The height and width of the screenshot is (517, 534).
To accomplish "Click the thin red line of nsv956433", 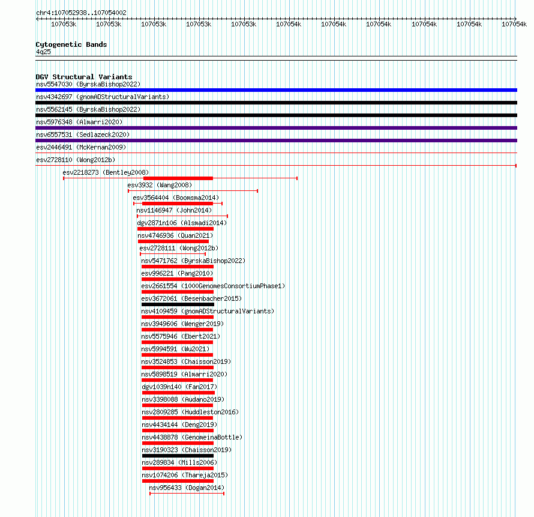I will [187, 494].
